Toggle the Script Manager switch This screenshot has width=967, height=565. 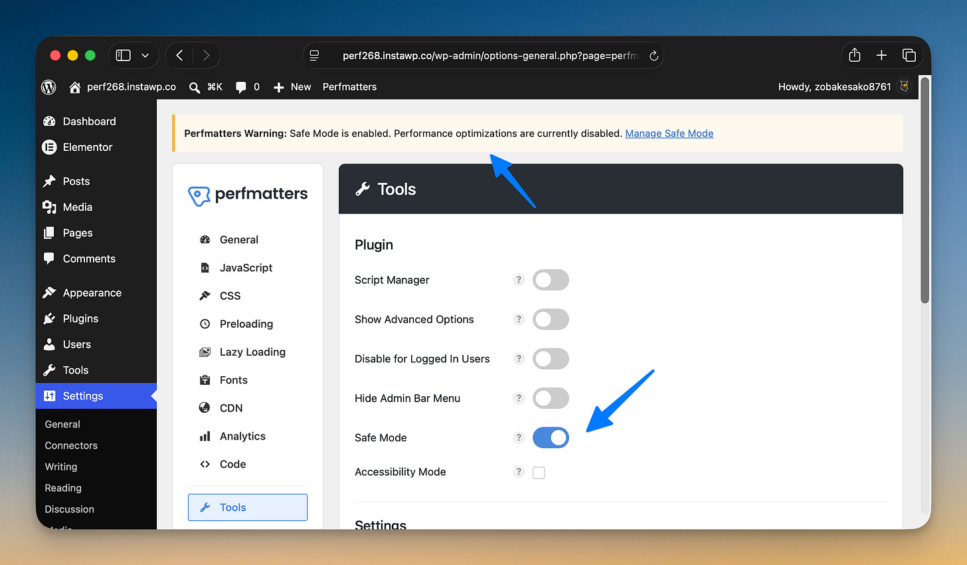[551, 280]
